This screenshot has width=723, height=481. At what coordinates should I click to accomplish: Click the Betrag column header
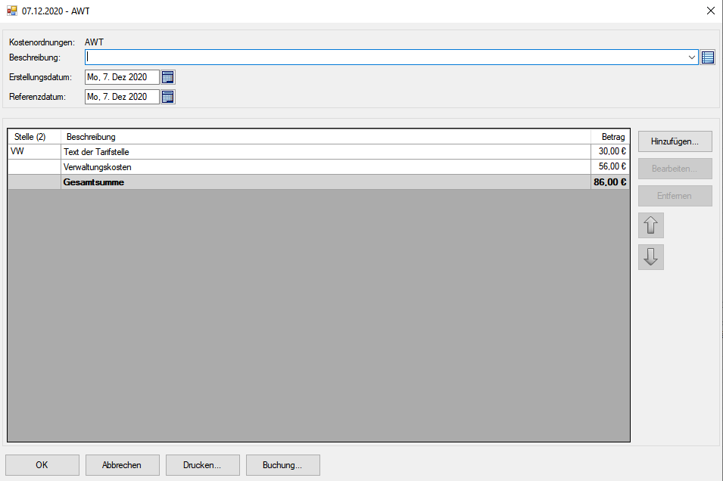point(612,137)
